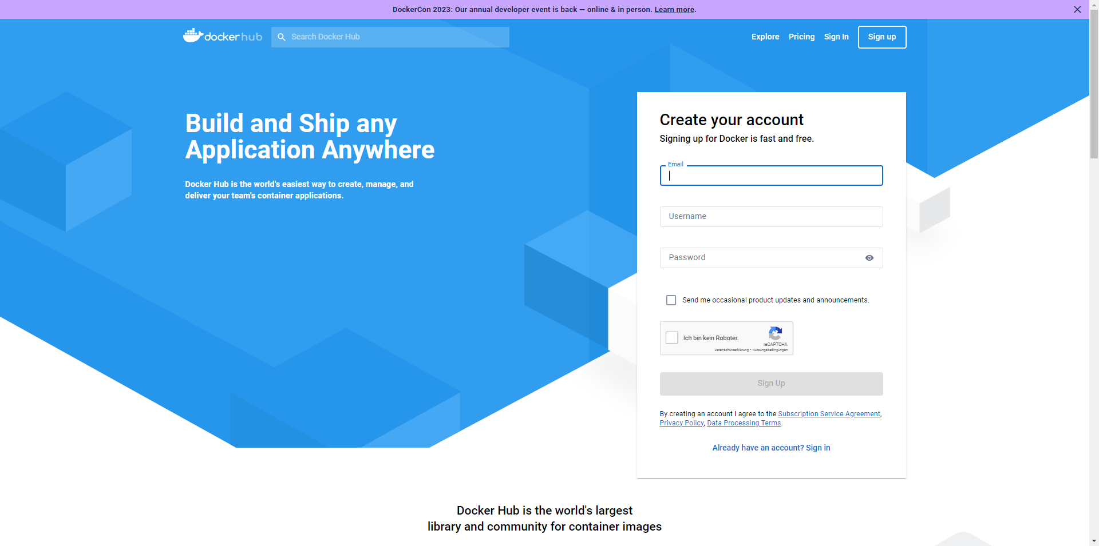Click into the Username field

click(x=771, y=217)
